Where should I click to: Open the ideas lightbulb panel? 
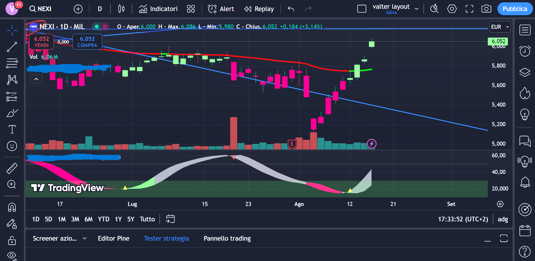pyautogui.click(x=525, y=114)
